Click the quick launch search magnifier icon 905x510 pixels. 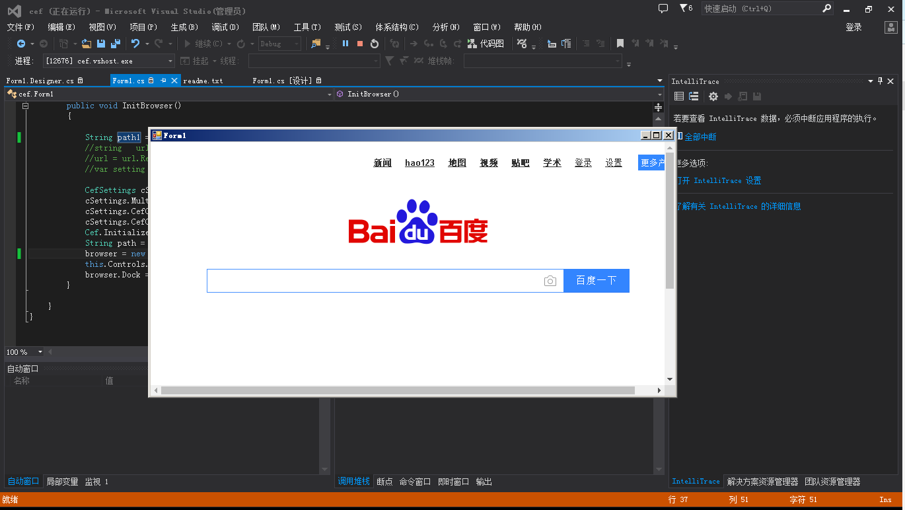point(827,8)
